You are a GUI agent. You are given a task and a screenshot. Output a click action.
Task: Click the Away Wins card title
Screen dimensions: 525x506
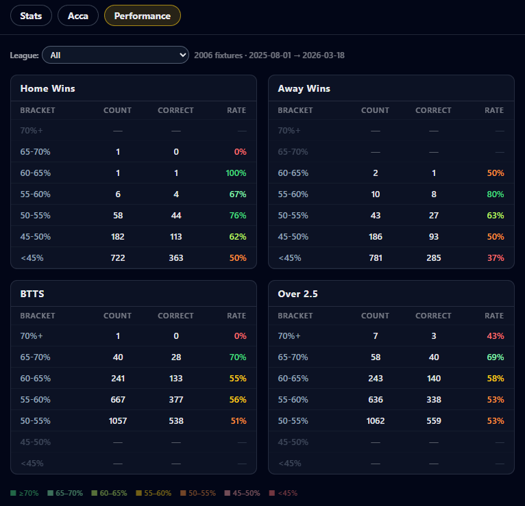(x=304, y=88)
